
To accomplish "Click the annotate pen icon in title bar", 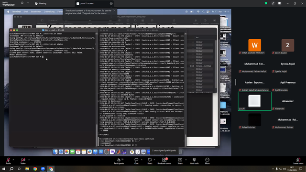I will point(273,3).
